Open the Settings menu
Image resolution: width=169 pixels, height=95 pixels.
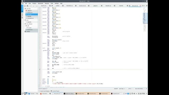[57, 3]
